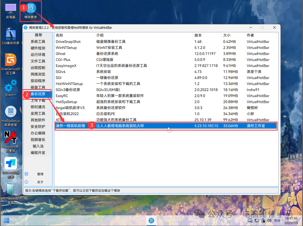Select the EasyRC module row
303x226 pixels.
(166, 96)
